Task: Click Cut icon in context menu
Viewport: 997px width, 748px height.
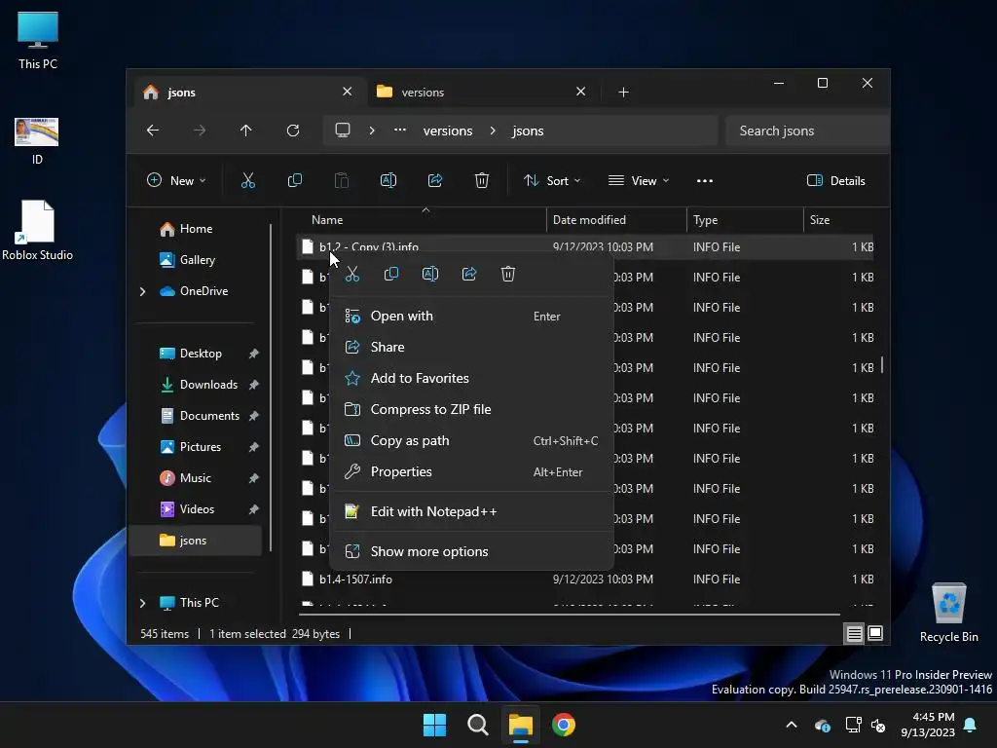Action: click(352, 274)
